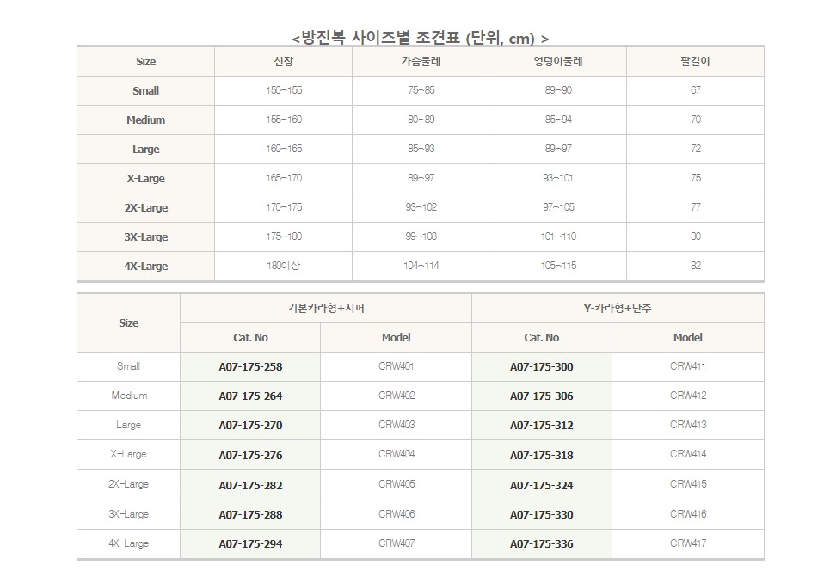Click the Y-카라형+단추 group header
The width and height of the screenshot is (836, 583).
pos(618,308)
